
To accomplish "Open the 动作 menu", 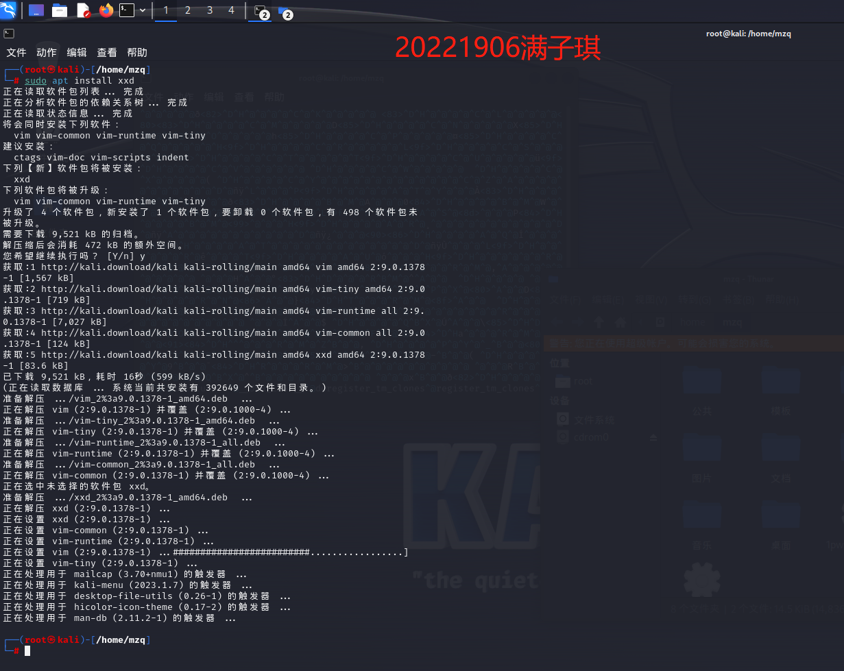I will tap(47, 52).
